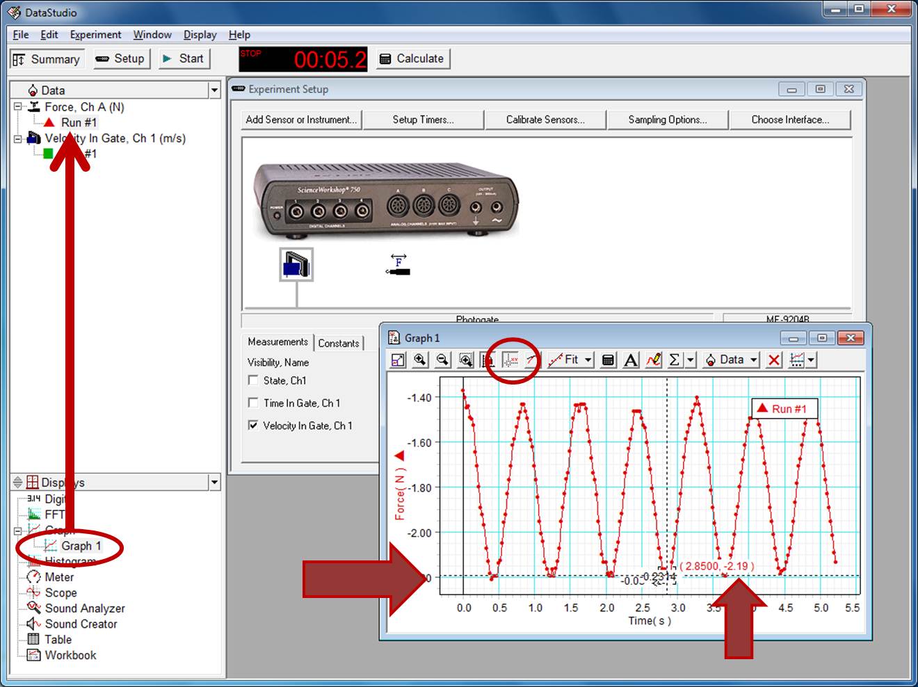
Task: Click the Choose Interface button
Action: pos(790,120)
